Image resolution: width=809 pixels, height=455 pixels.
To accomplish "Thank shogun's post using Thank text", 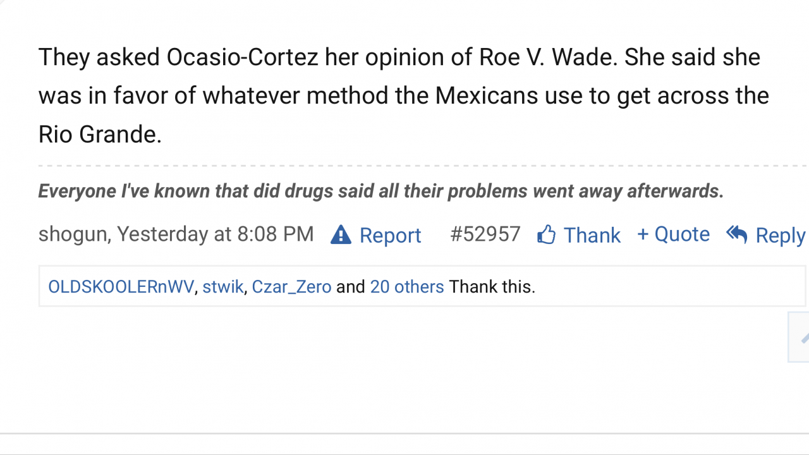I will pos(592,235).
